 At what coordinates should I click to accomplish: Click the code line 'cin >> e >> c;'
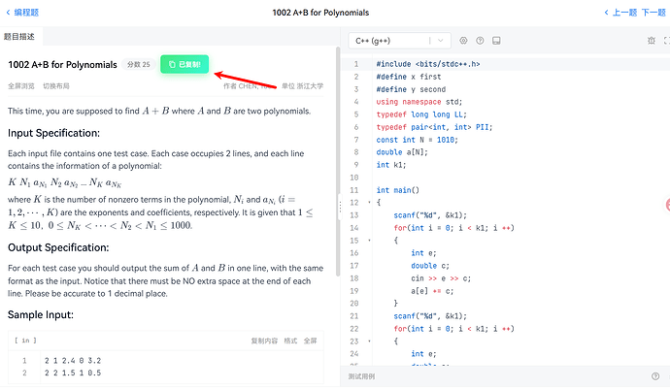(441, 278)
